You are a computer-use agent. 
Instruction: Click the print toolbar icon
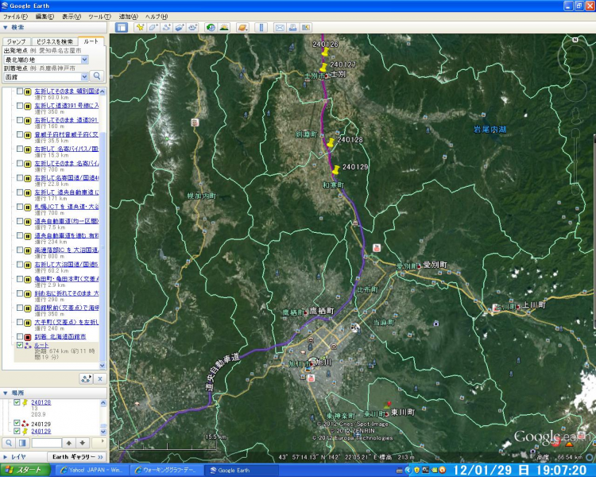click(292, 27)
